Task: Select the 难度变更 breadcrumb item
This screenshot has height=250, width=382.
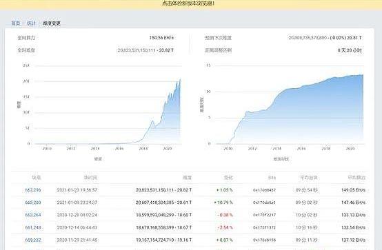Action: click(52, 23)
